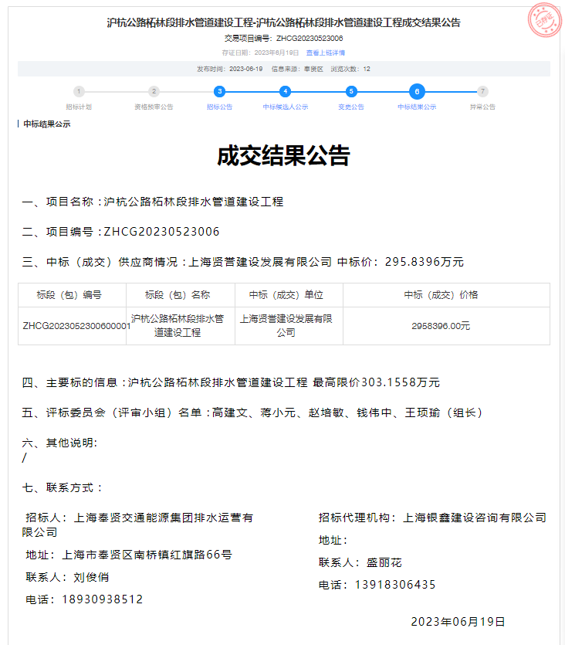
Task: Click the step 2 numbered circle
Action: [154, 91]
